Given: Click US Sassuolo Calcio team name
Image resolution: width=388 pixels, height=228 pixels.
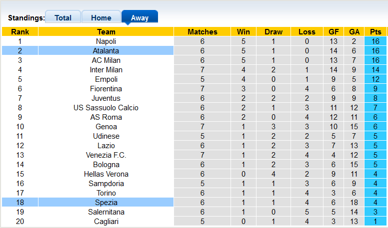Looking at the screenshot, I should coord(106,108).
